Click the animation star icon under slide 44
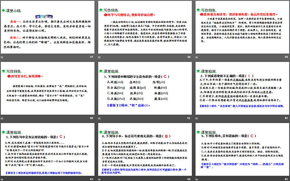 pos(99,179)
